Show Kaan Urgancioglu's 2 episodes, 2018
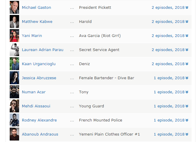 click(x=168, y=64)
